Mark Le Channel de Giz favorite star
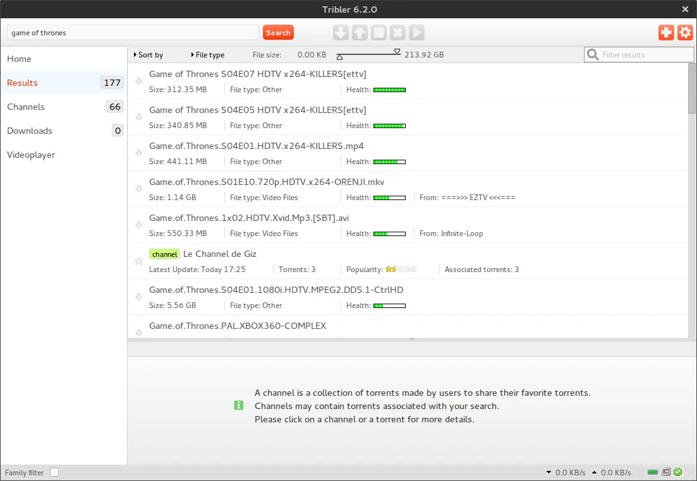 coord(138,261)
